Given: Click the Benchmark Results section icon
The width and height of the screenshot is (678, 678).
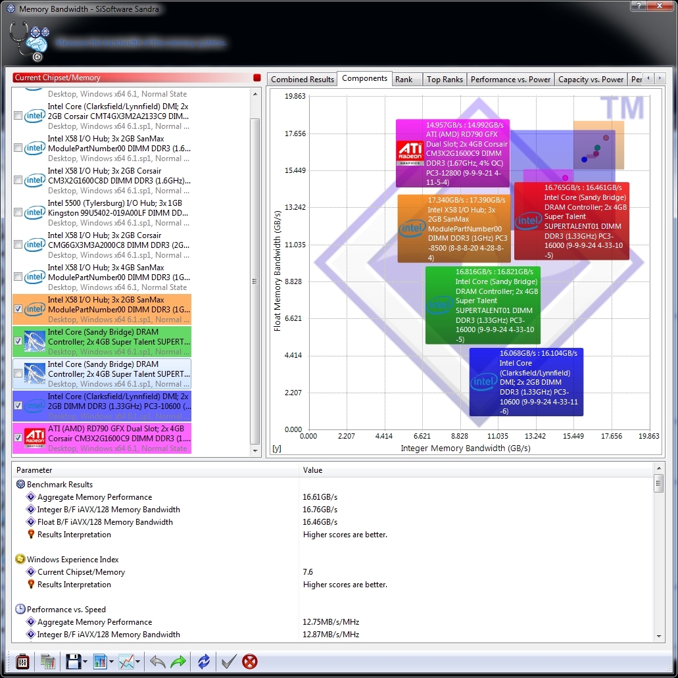Looking at the screenshot, I should coord(20,484).
